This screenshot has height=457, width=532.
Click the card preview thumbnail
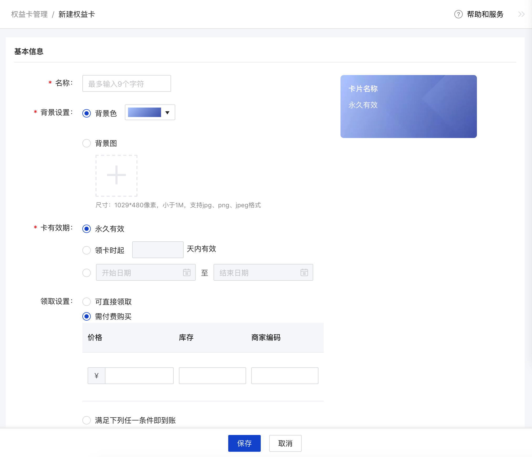pos(409,107)
